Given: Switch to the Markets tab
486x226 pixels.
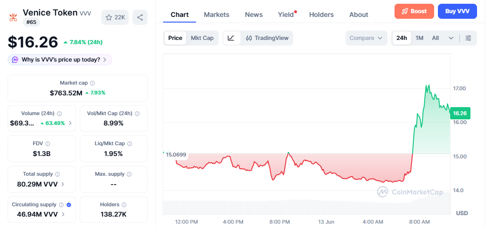Looking at the screenshot, I should (x=217, y=15).
